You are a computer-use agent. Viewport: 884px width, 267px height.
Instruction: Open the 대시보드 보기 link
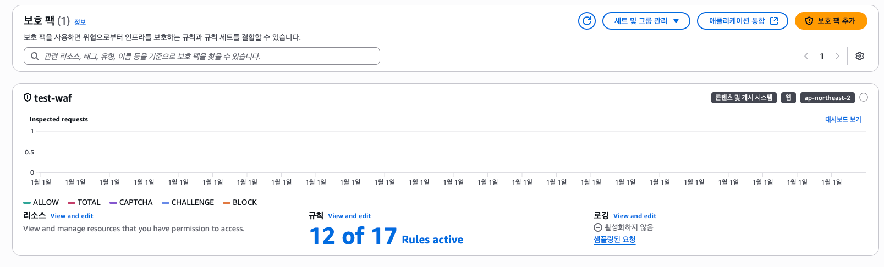tap(843, 119)
